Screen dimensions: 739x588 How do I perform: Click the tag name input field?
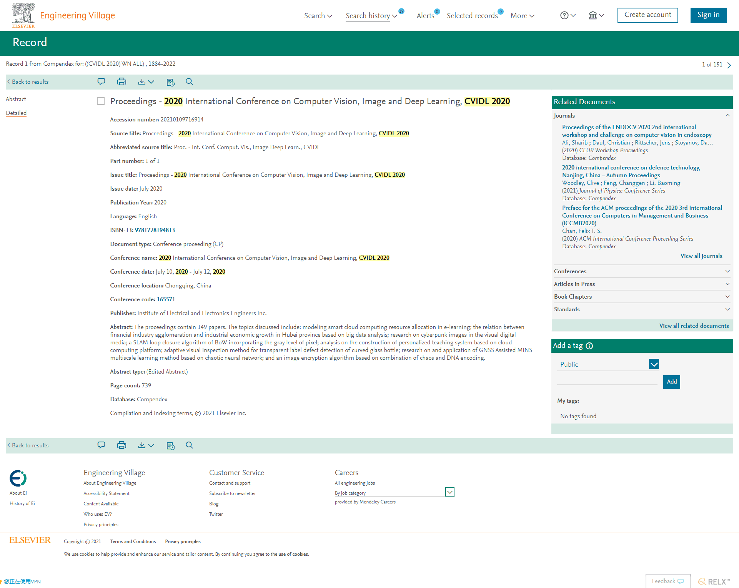tap(607, 380)
